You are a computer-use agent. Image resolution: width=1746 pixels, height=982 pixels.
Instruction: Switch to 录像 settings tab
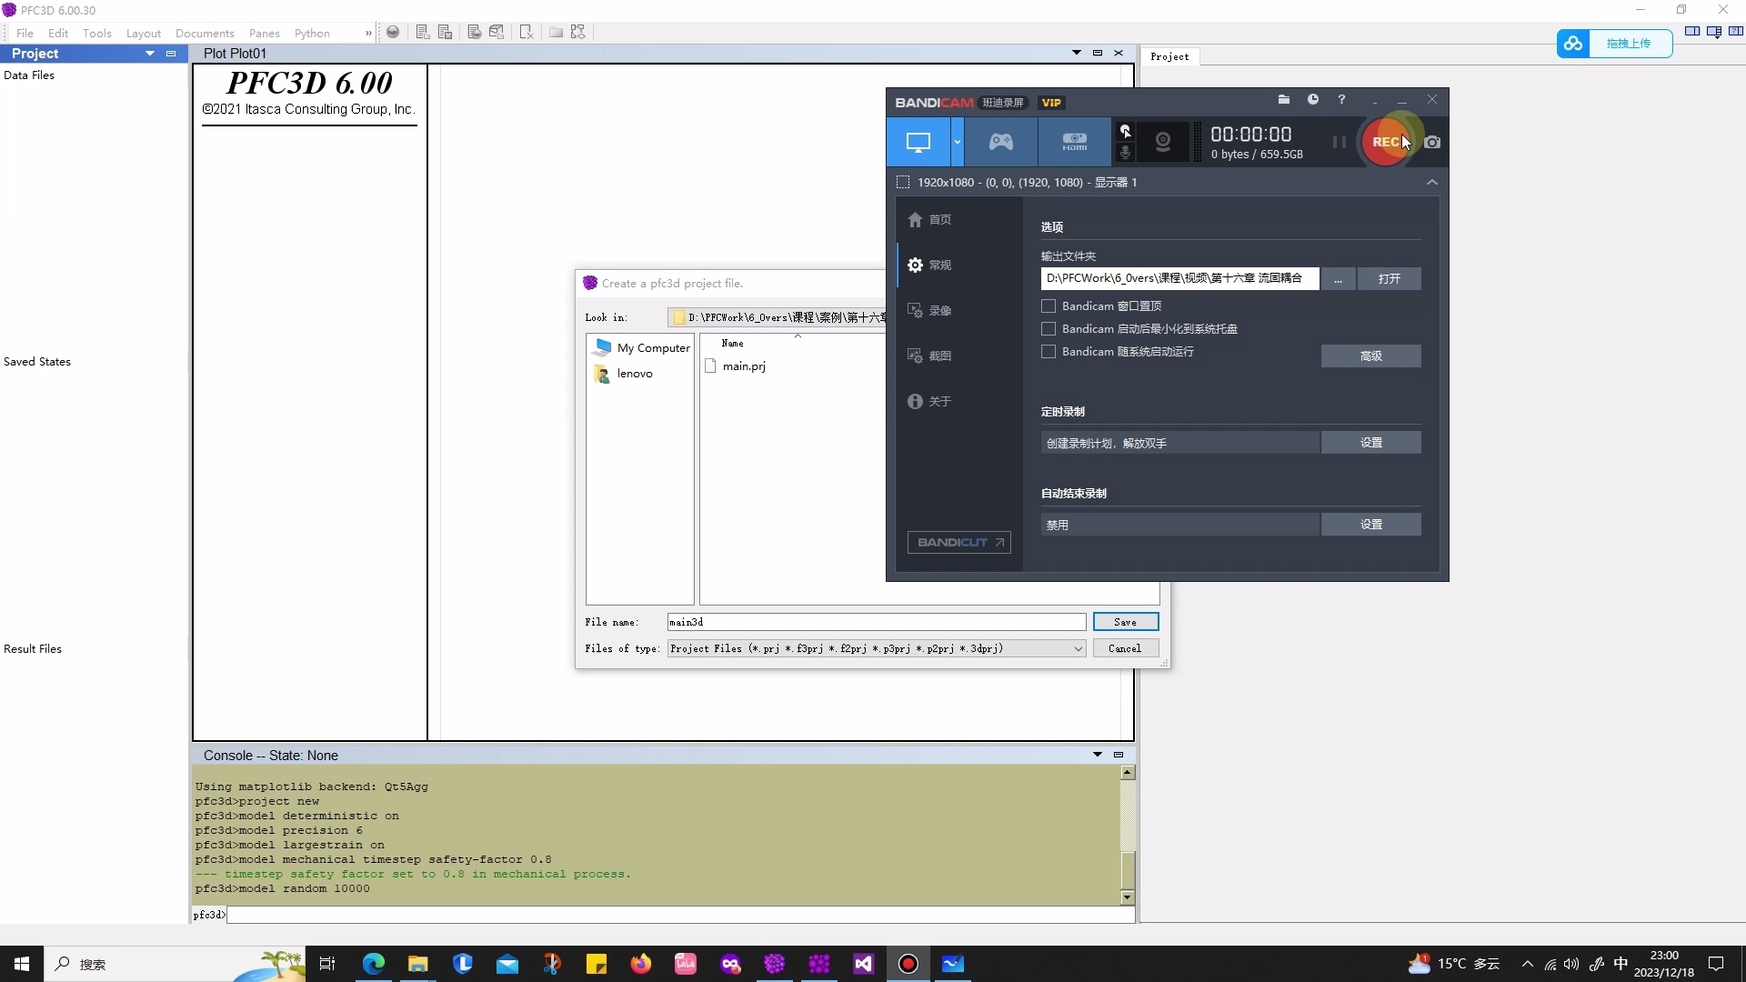click(x=939, y=311)
